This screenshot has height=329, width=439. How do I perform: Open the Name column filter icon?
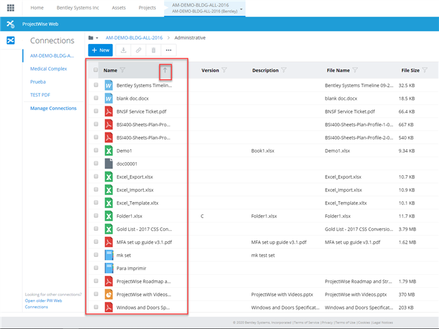122,70
